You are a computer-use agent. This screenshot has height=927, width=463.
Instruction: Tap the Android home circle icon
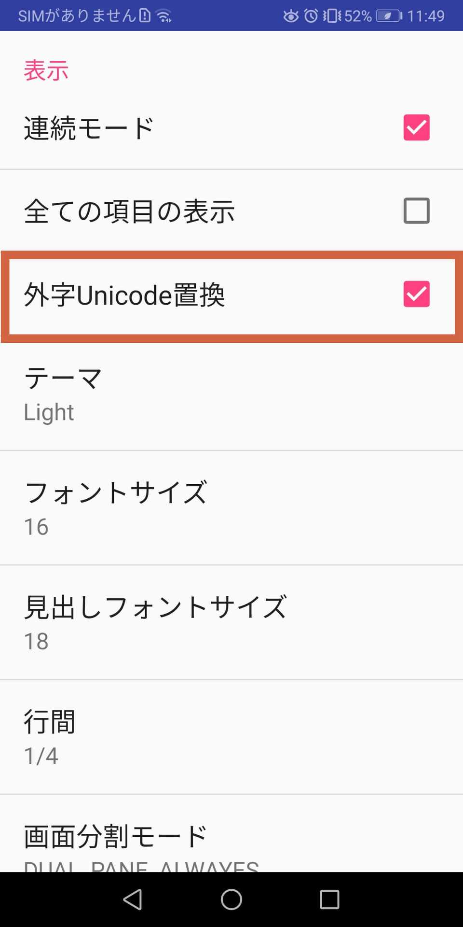231,899
